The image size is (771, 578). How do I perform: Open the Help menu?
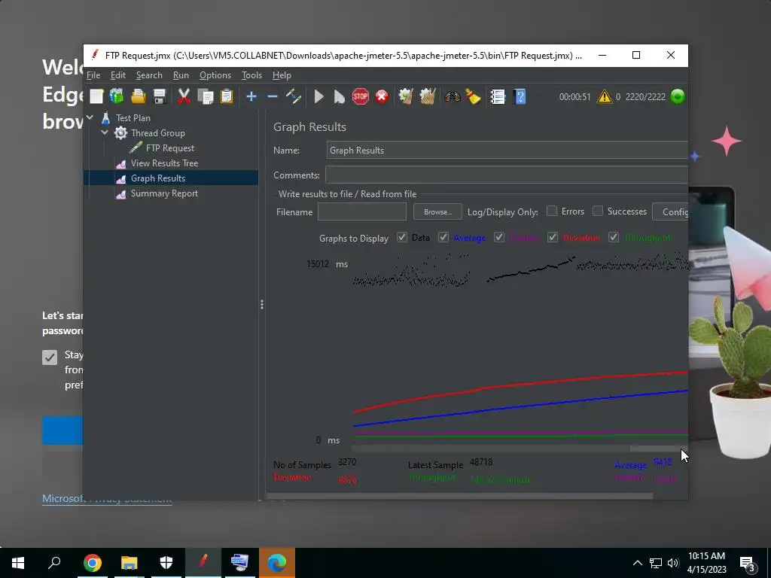pos(282,75)
